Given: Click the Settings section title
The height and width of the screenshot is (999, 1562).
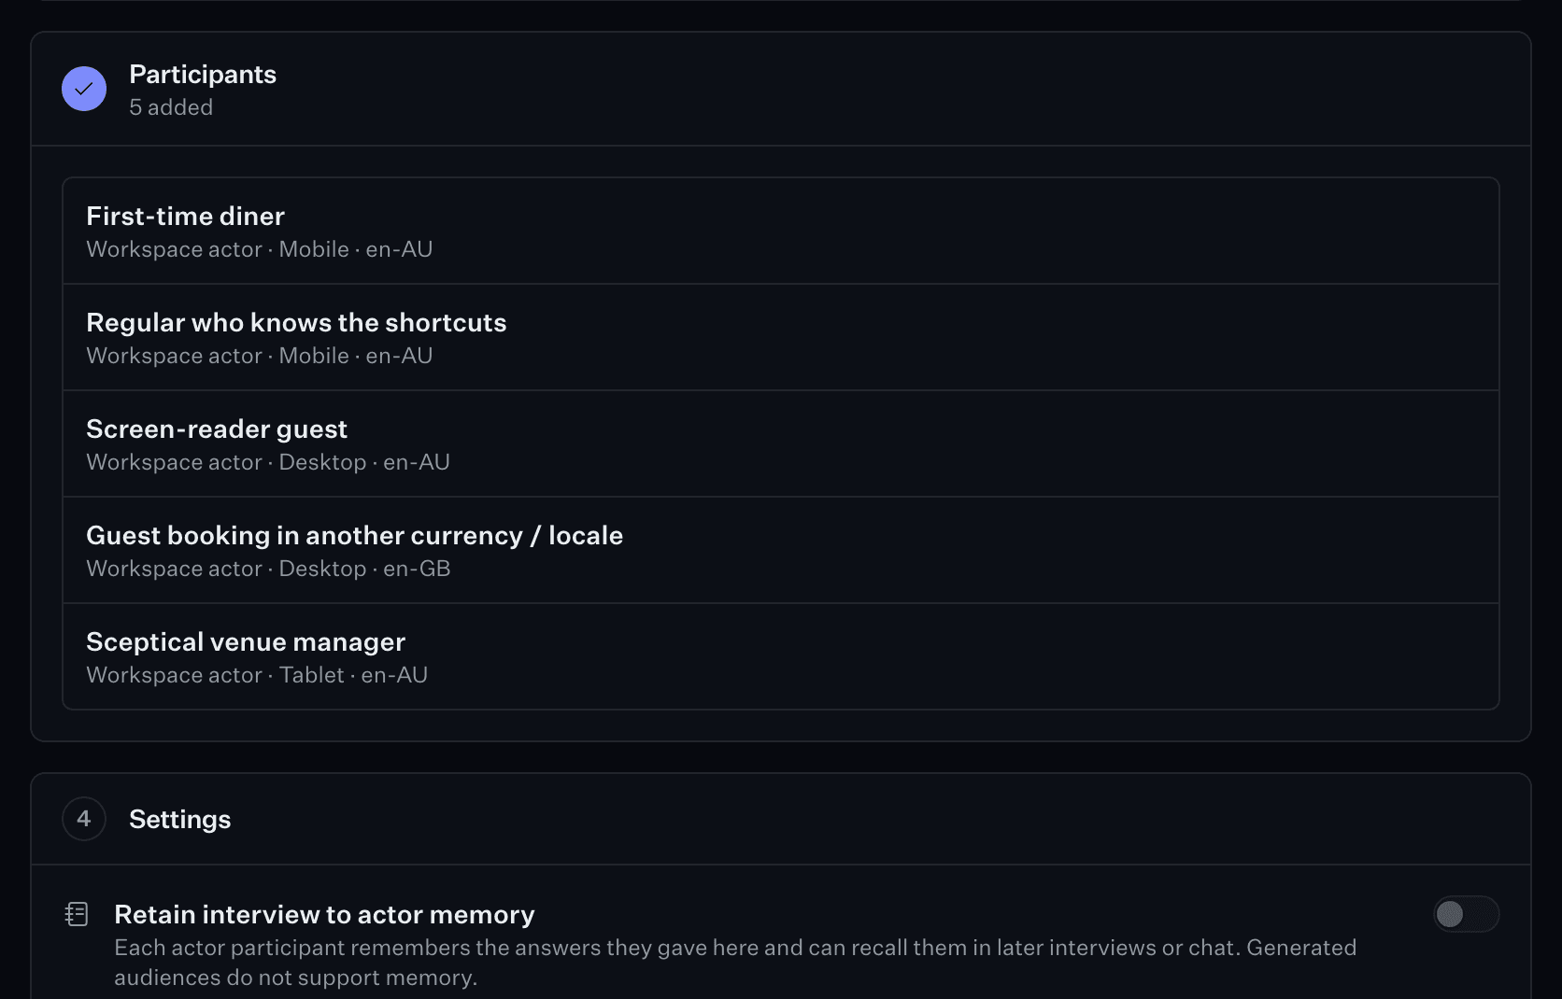Looking at the screenshot, I should click(179, 819).
